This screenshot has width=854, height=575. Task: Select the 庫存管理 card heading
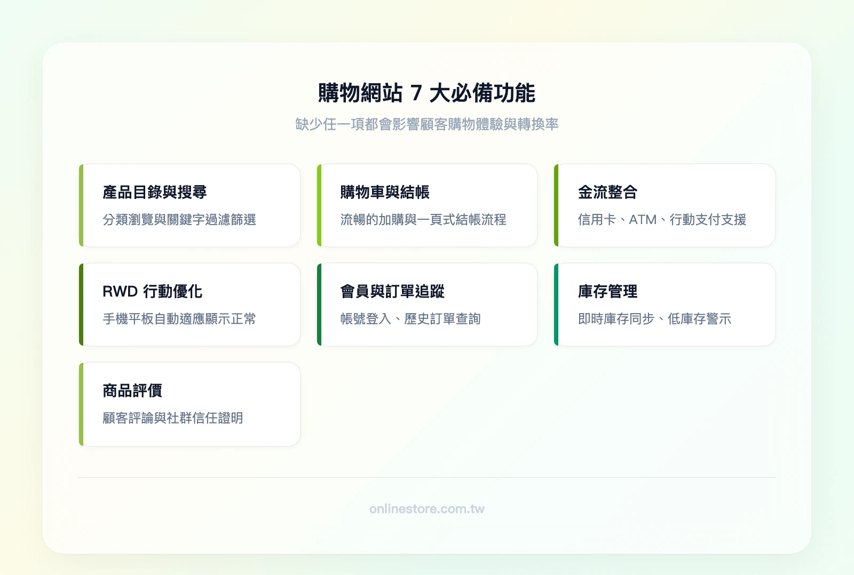(608, 291)
